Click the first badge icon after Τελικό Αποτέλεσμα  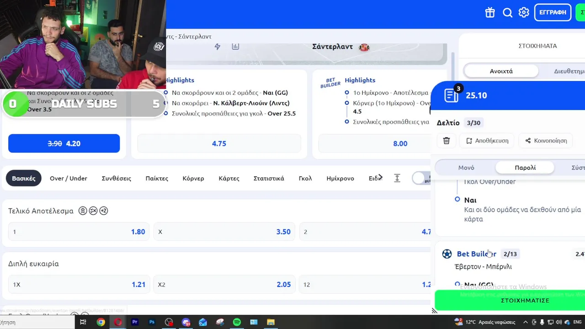click(83, 211)
